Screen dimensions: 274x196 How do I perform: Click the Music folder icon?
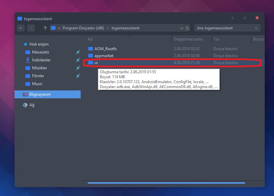[28, 84]
